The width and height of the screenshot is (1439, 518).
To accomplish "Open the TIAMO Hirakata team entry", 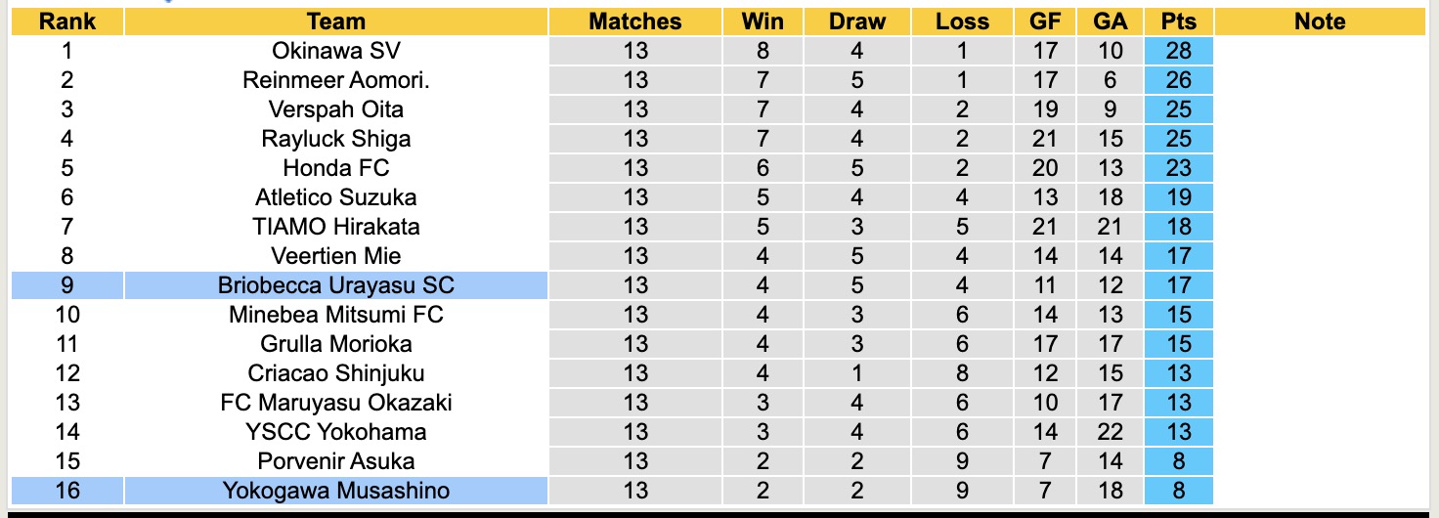I will 336,227.
